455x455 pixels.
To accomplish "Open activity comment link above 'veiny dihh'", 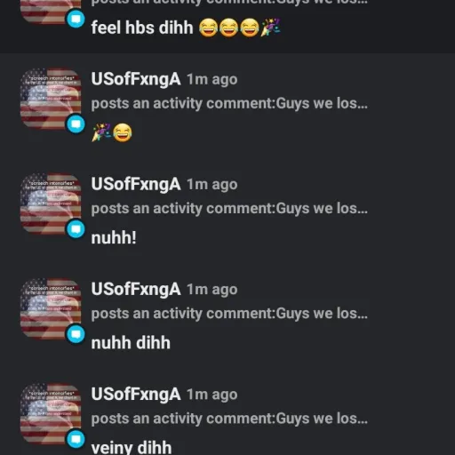I will [x=229, y=419].
